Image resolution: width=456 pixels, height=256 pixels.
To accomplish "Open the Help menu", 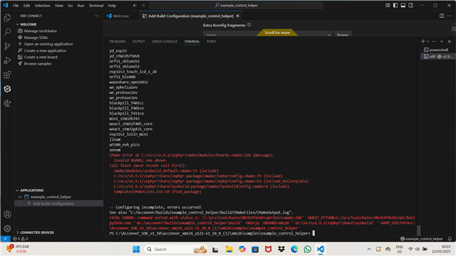I will coord(112,6).
